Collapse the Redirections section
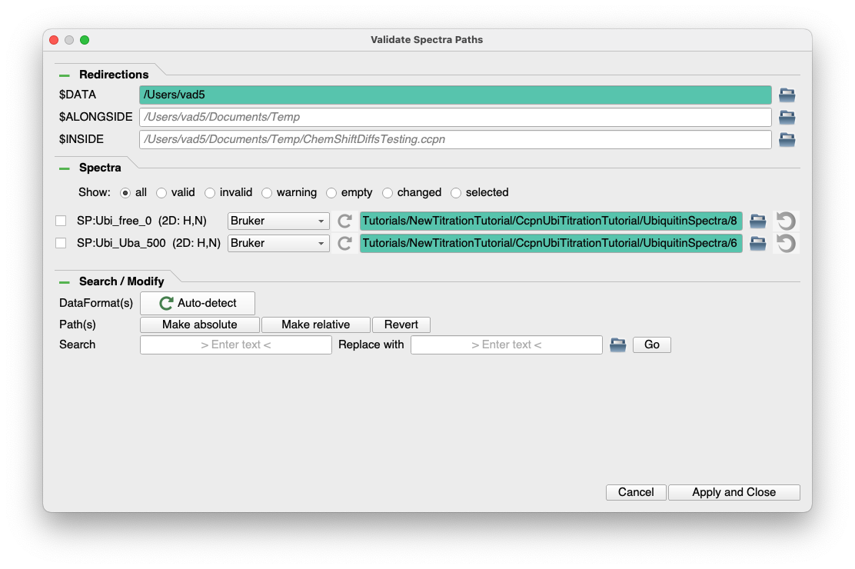This screenshot has height=569, width=855. [65, 75]
